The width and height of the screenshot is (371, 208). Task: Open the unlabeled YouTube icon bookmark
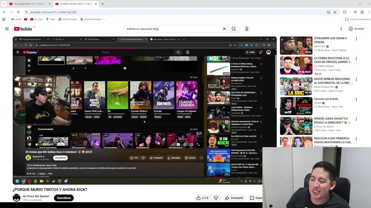click(26, 19)
